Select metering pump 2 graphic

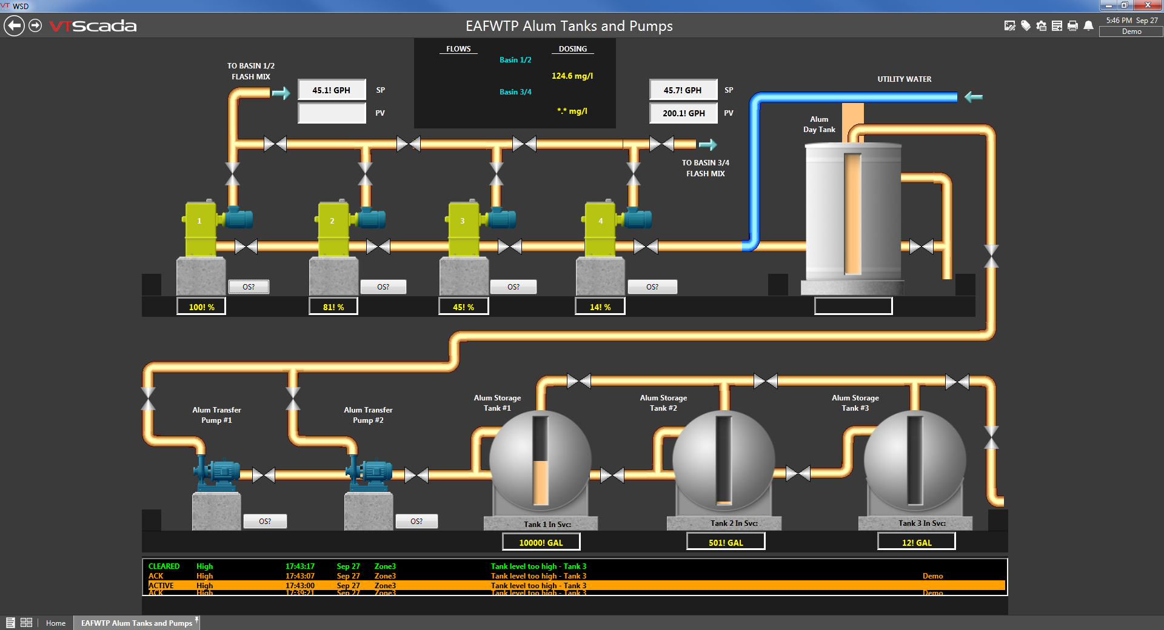tap(332, 221)
